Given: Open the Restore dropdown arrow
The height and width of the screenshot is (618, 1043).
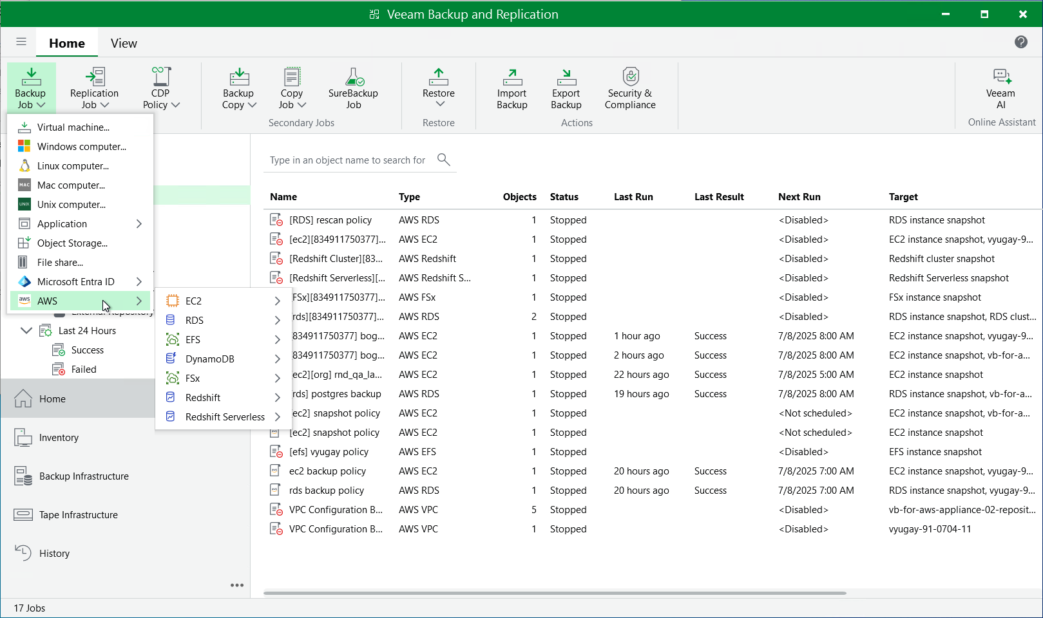Looking at the screenshot, I should tap(439, 104).
